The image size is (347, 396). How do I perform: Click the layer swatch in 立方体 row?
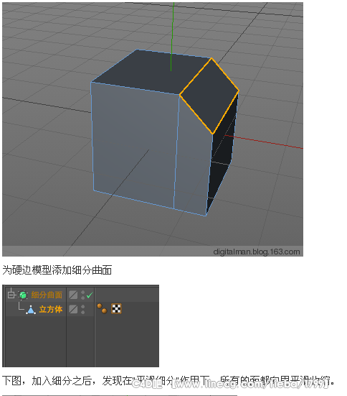point(73,309)
